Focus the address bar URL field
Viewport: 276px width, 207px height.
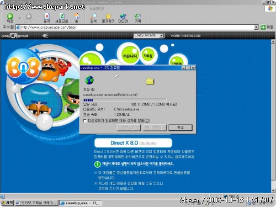coord(137,28)
